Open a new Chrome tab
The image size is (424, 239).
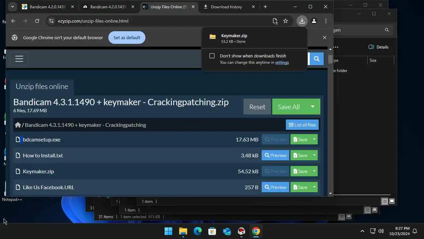[x=265, y=7]
